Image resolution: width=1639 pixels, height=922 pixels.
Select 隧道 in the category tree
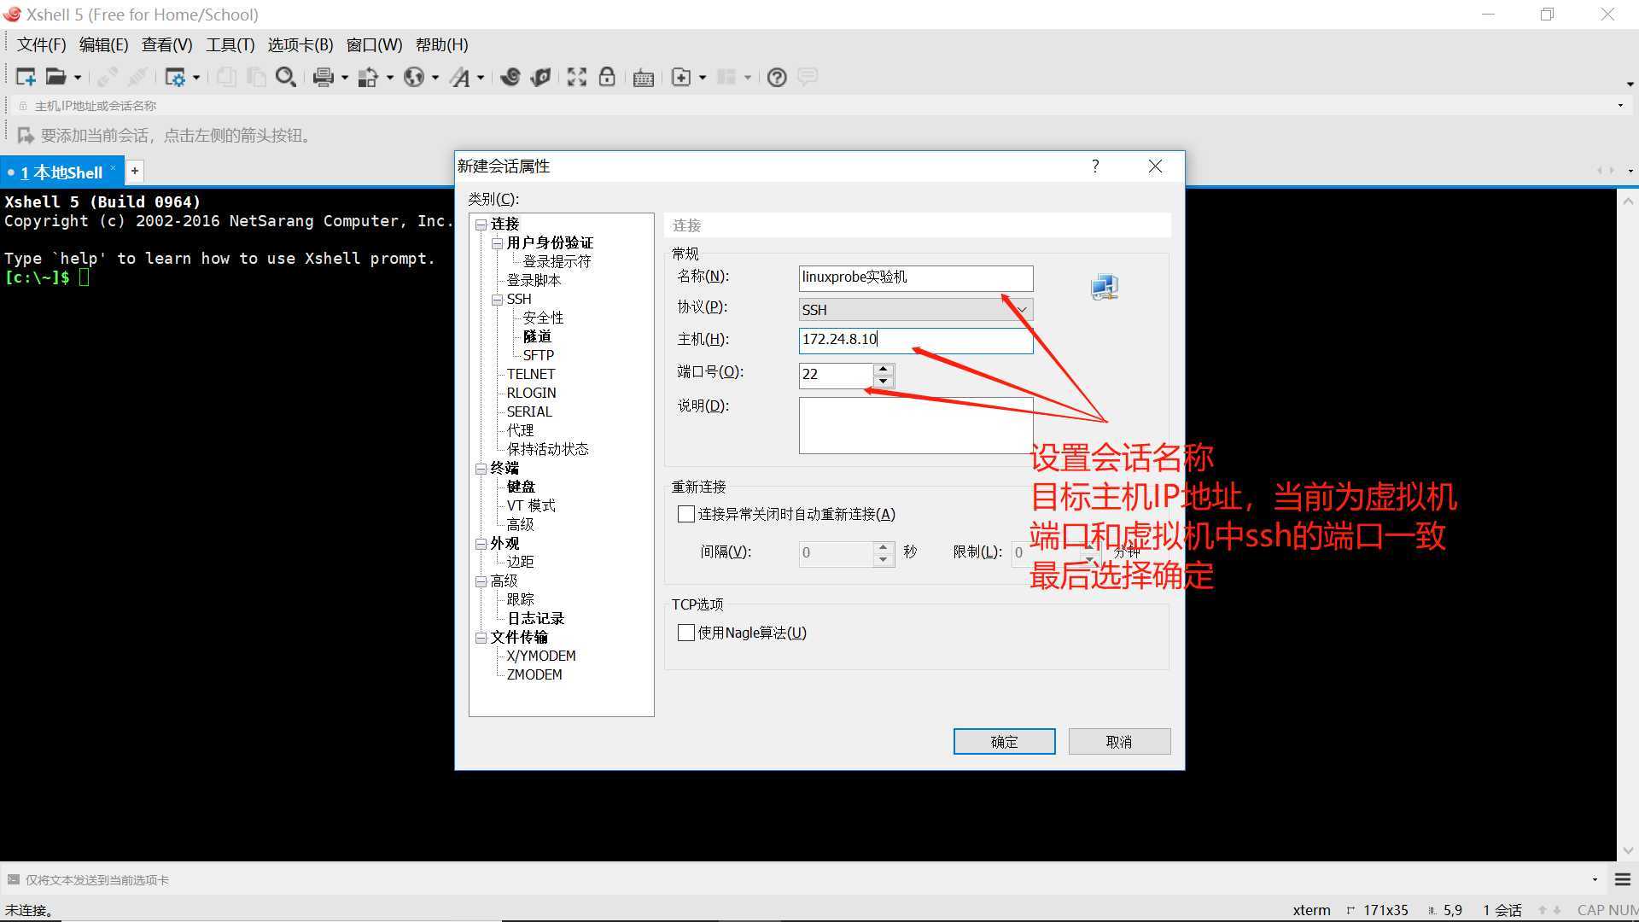537,337
